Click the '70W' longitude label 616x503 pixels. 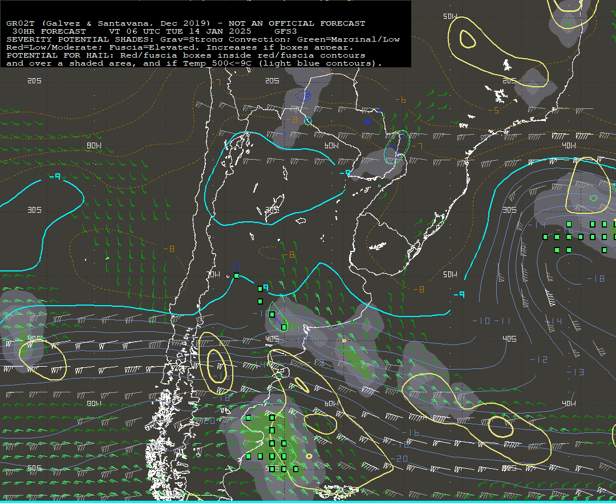(213, 274)
